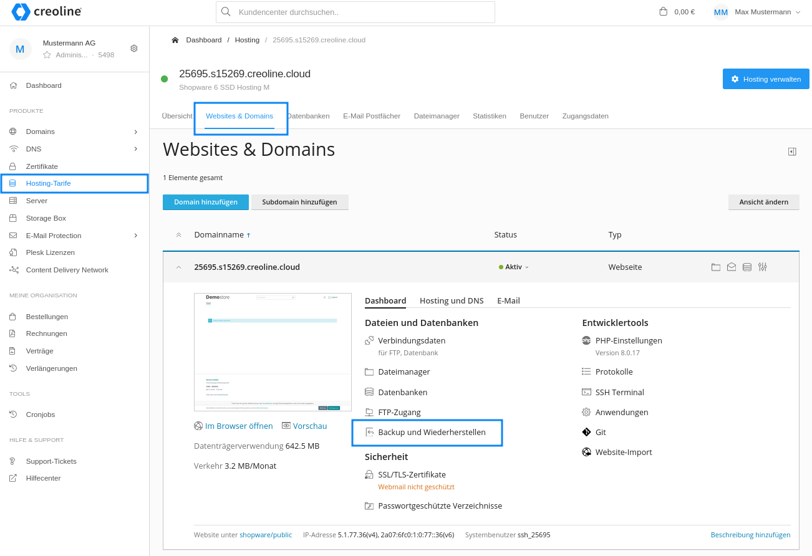812x556 pixels.
Task: Click the FTP-Zugang icon
Action: coord(369,412)
